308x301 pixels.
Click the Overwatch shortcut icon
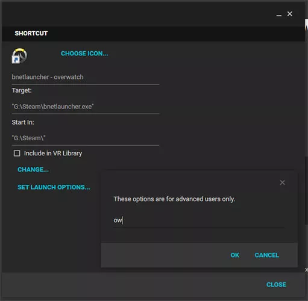(19, 56)
